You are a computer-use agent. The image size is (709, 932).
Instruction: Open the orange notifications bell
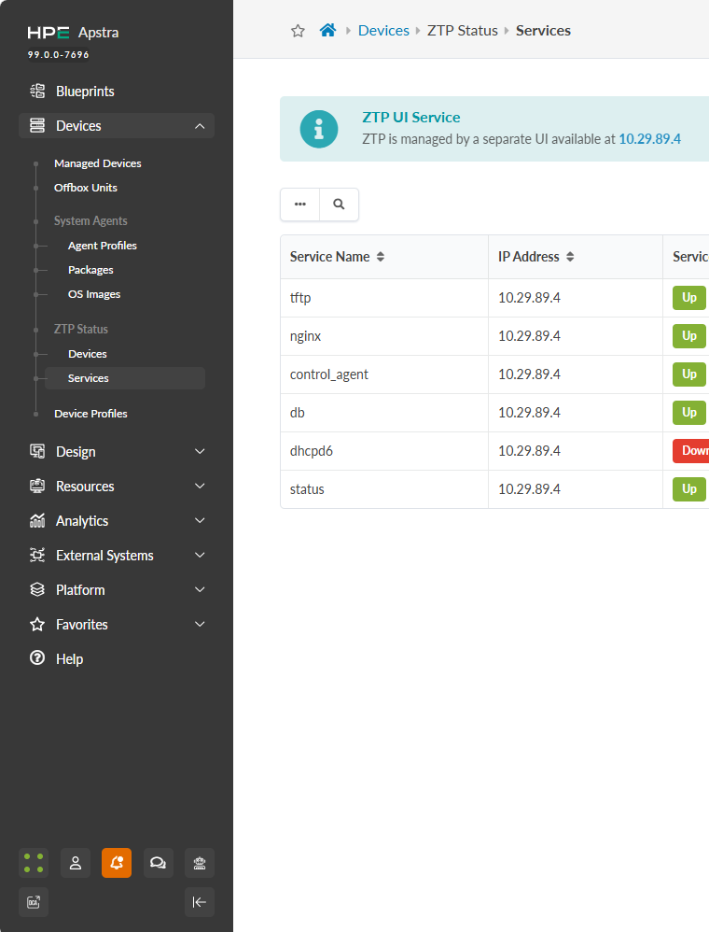(117, 863)
